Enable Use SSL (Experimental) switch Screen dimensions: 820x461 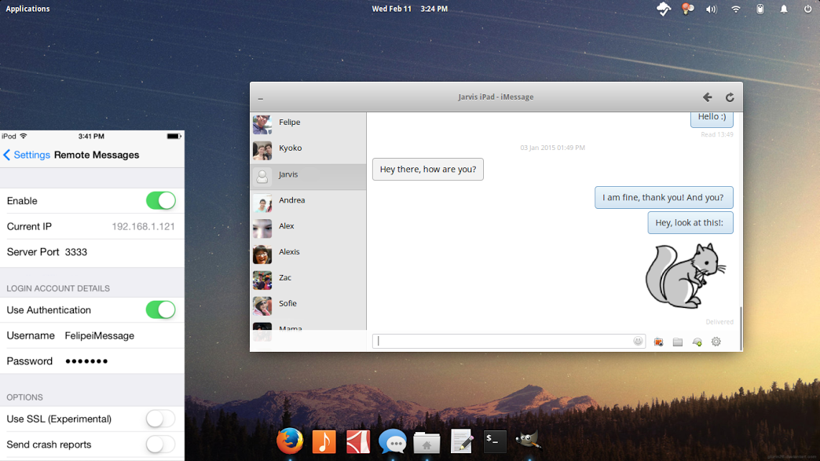point(160,419)
